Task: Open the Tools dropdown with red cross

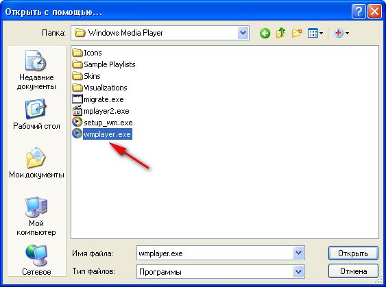Action: [341, 33]
